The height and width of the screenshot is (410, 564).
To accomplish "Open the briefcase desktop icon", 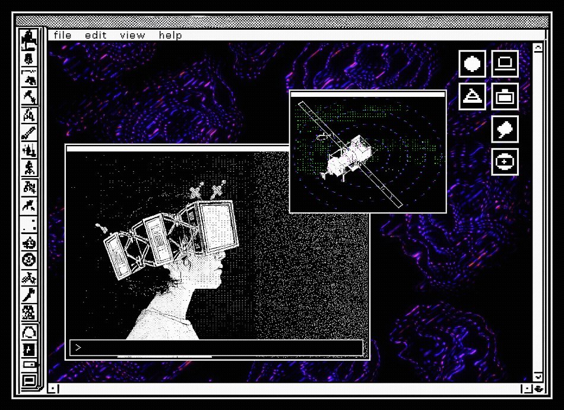I will coord(505,96).
